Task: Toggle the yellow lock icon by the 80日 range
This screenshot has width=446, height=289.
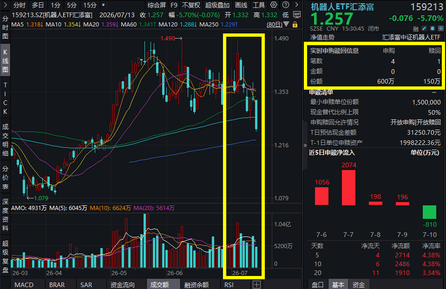Action: [x=295, y=25]
